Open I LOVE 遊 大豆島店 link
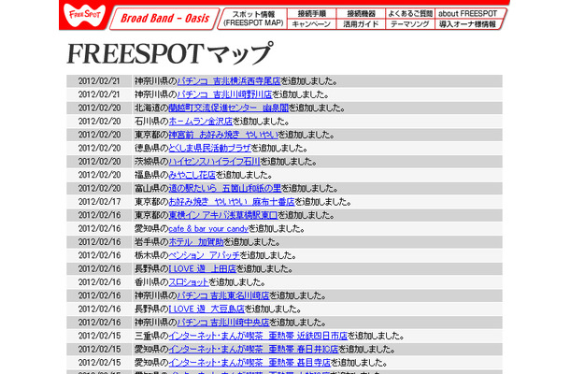The image size is (570, 374). [207, 309]
